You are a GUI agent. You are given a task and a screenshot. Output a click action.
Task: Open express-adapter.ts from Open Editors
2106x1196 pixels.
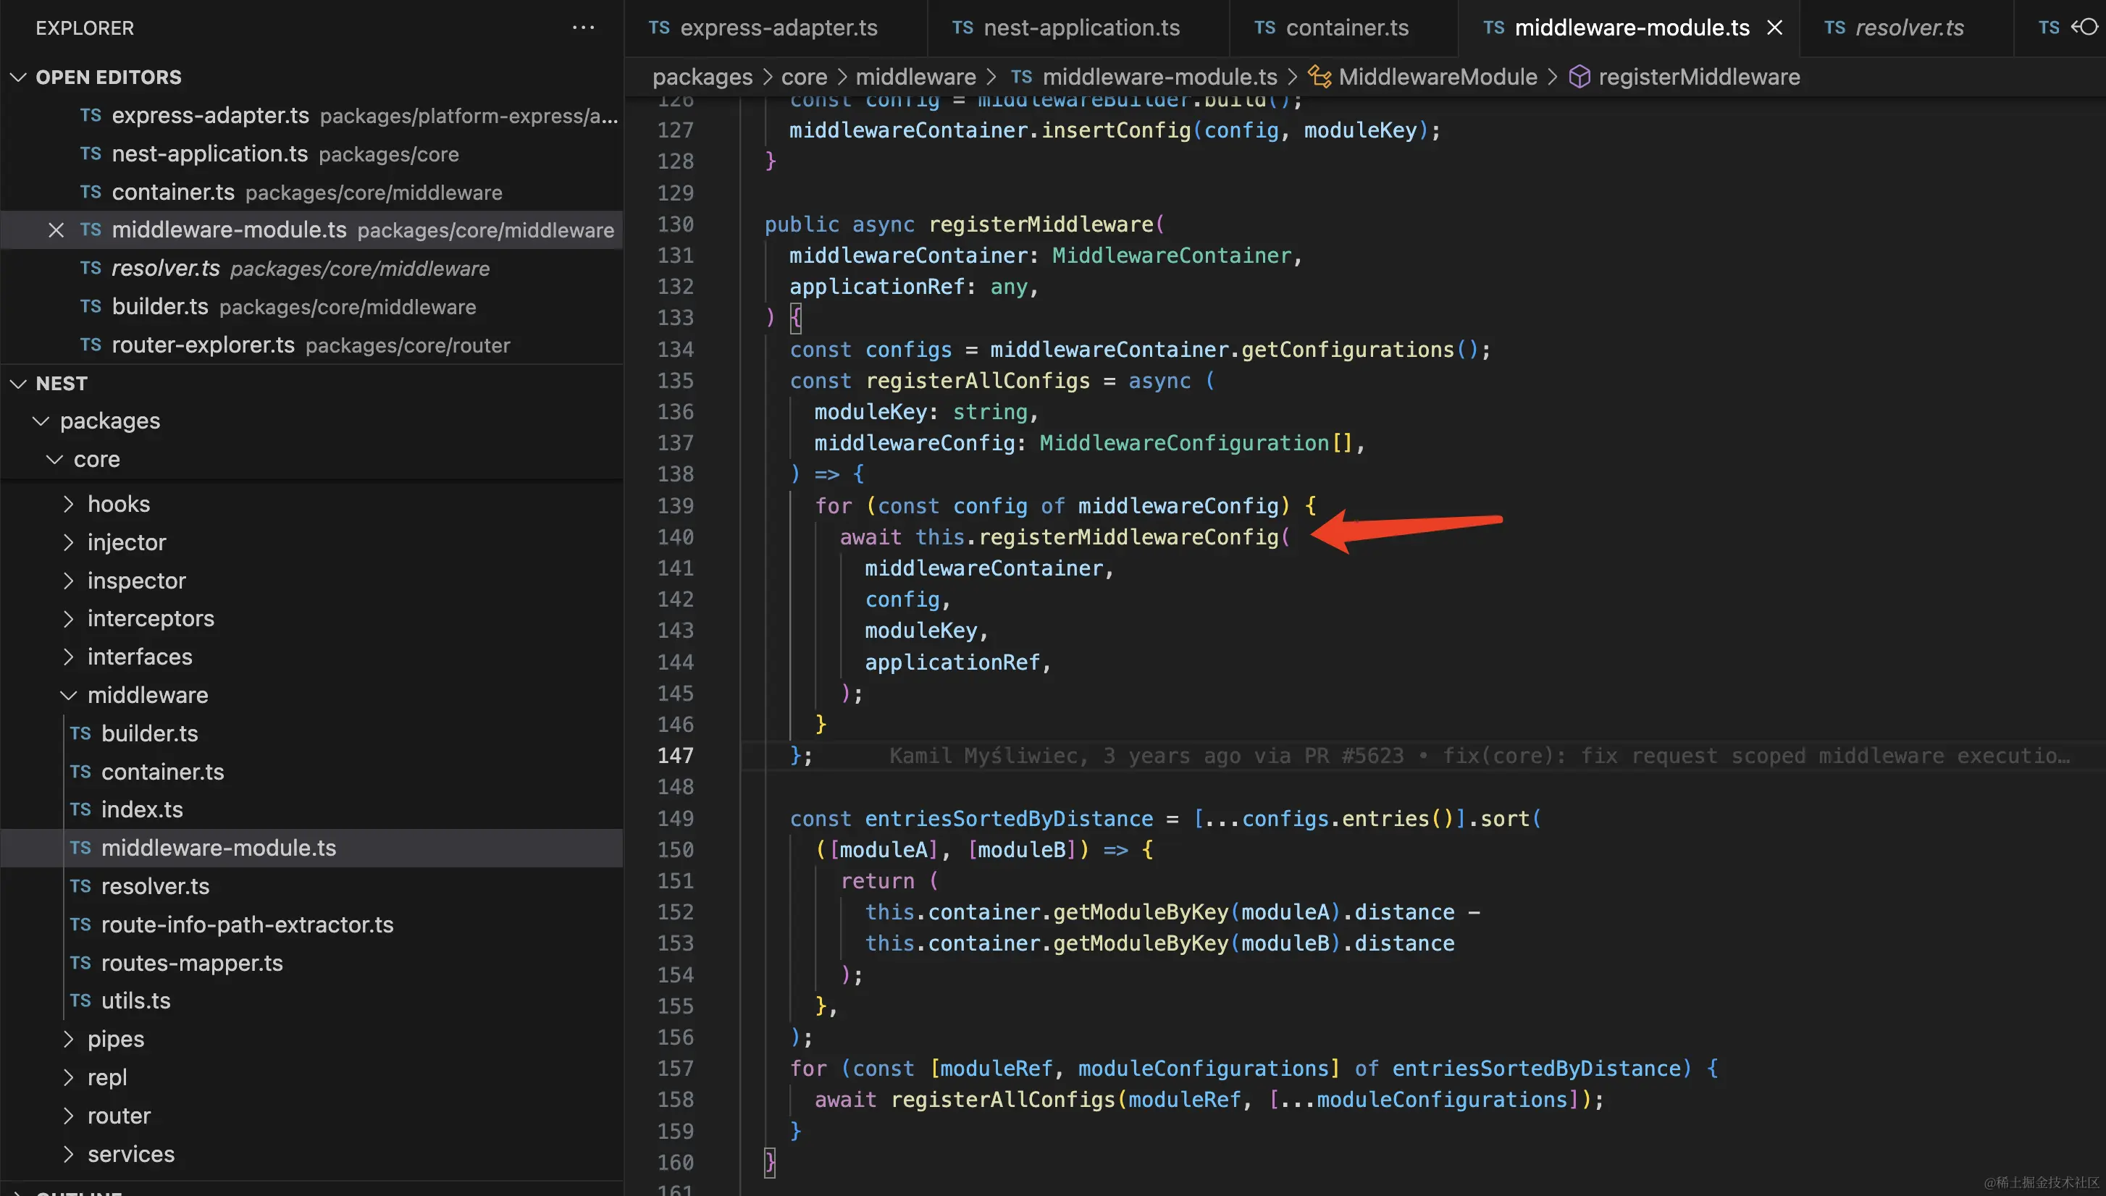click(x=312, y=116)
